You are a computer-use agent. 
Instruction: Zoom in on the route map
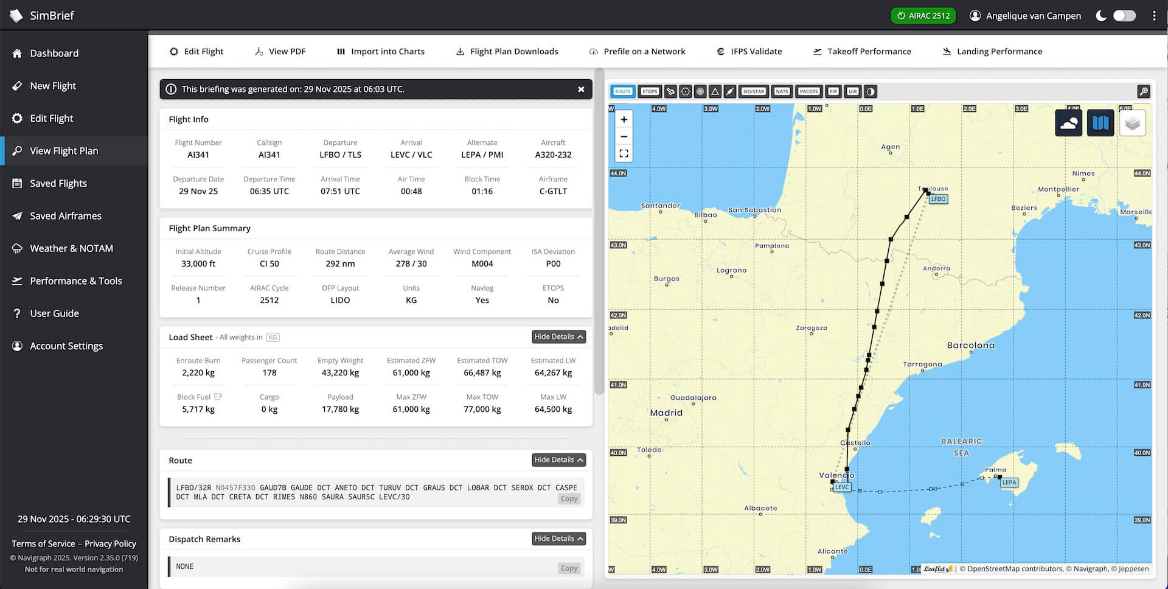(x=624, y=120)
